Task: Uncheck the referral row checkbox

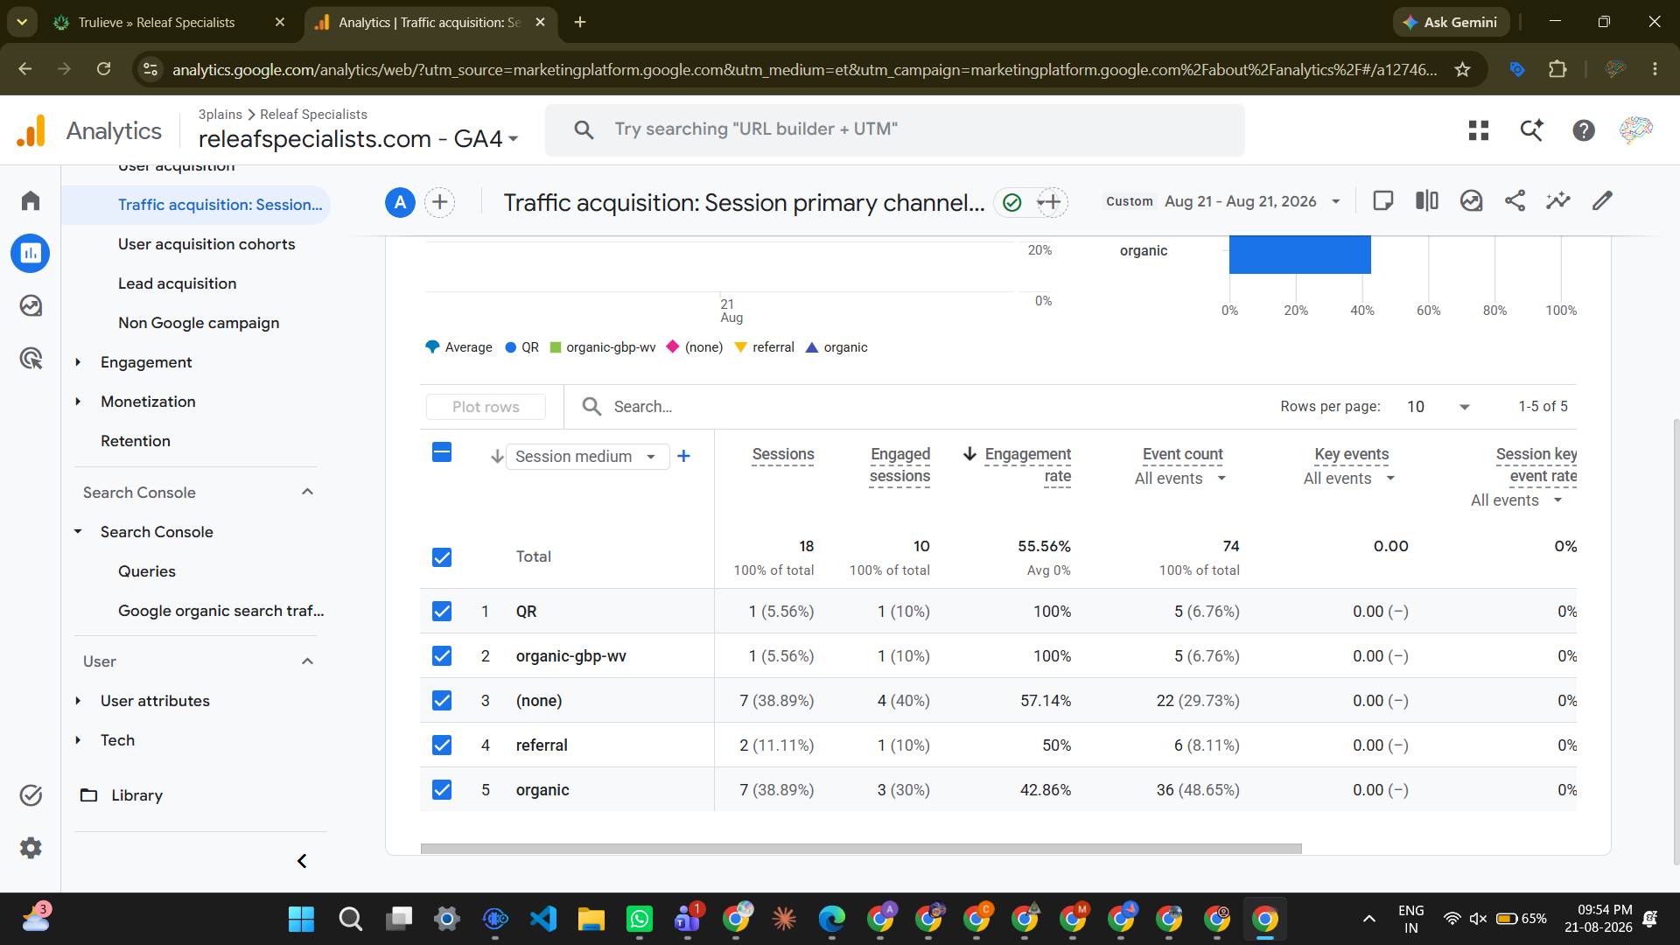Action: pyautogui.click(x=442, y=745)
